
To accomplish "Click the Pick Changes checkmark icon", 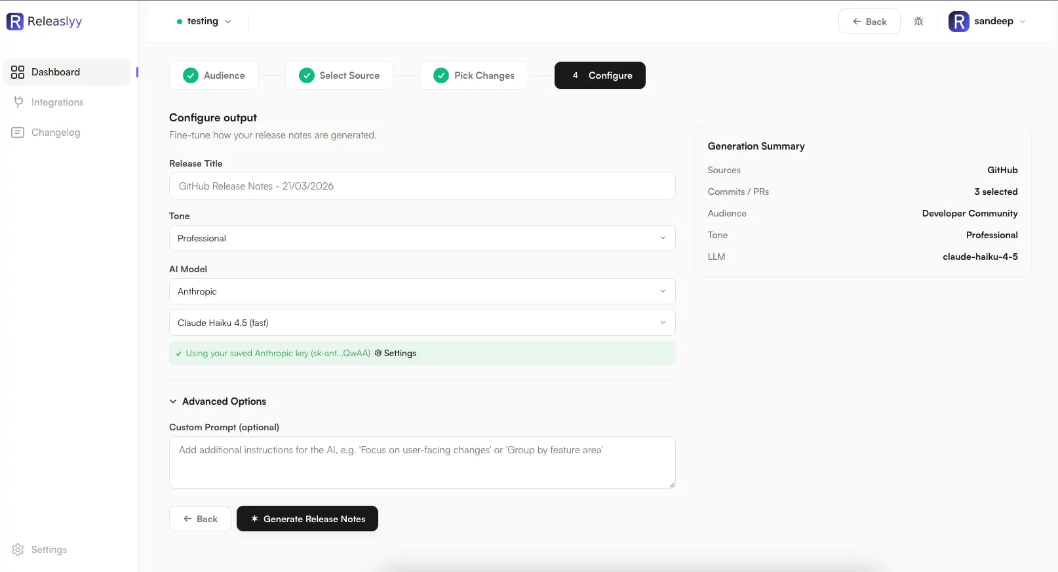I will 441,75.
